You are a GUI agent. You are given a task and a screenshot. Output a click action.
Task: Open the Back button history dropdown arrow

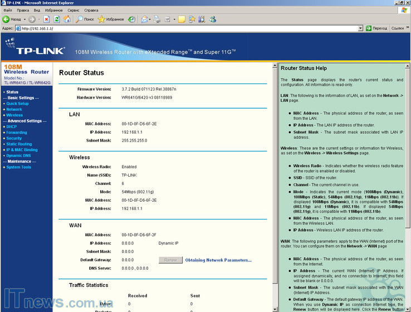24,19
